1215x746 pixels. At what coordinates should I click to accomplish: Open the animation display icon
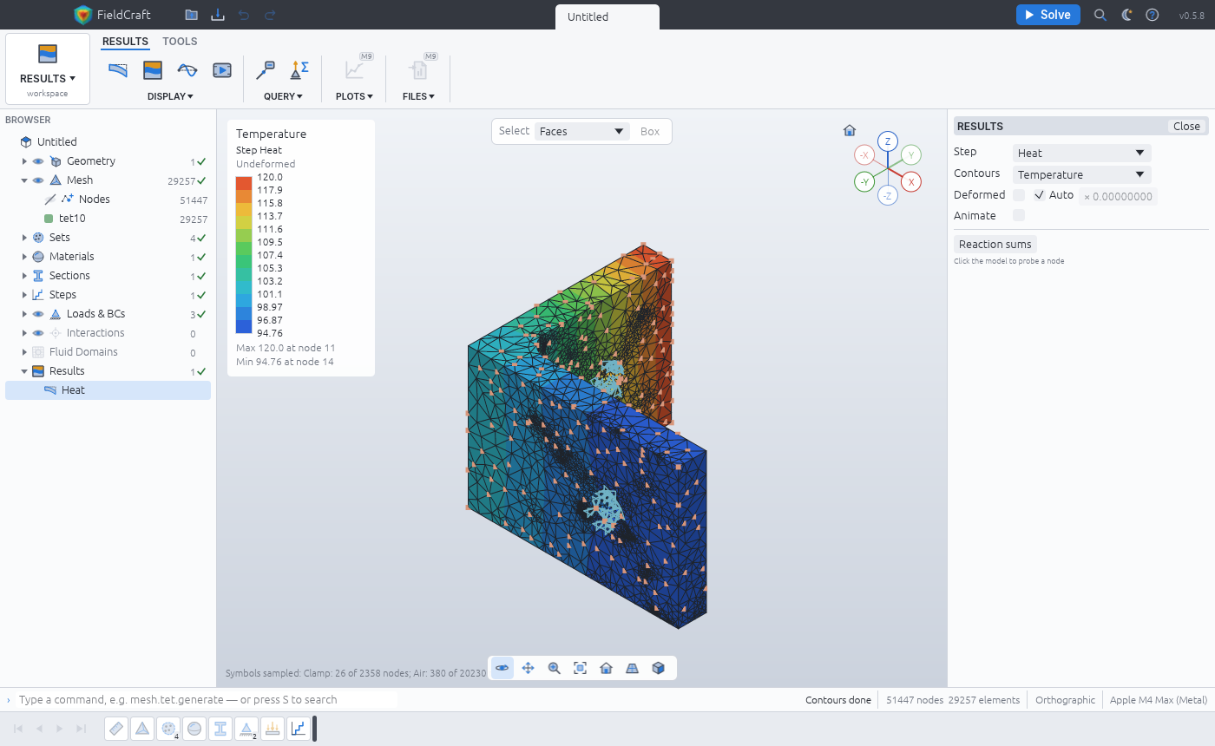point(222,70)
